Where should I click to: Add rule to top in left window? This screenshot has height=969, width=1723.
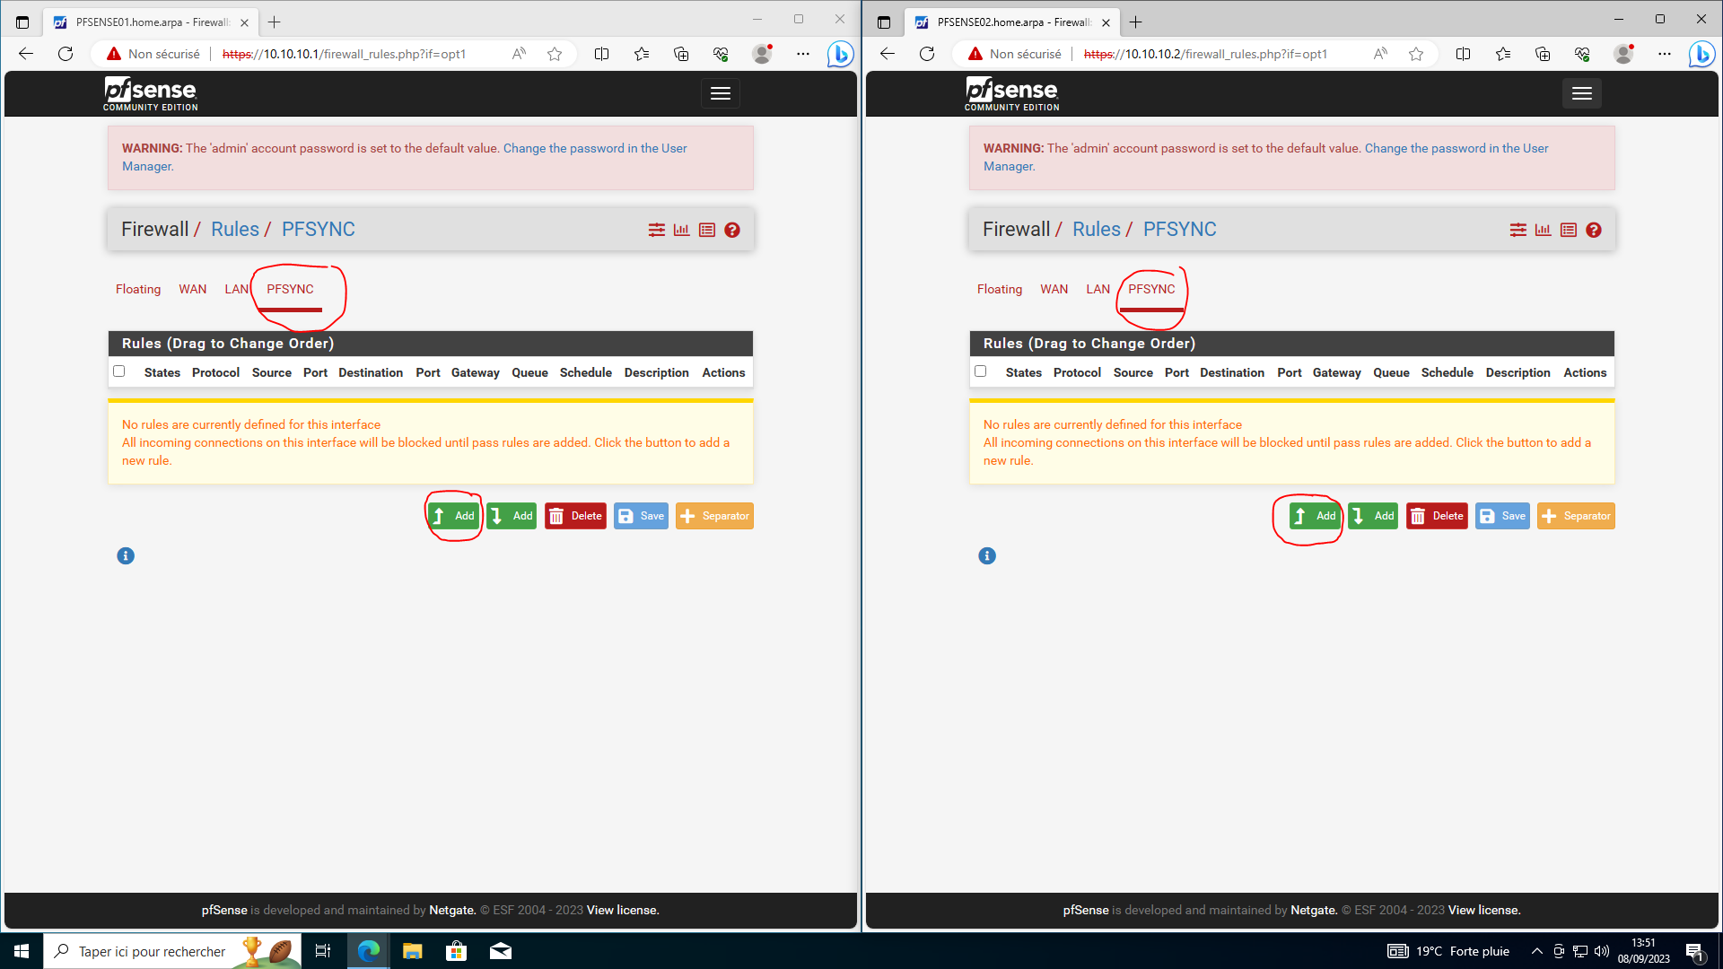click(x=453, y=516)
